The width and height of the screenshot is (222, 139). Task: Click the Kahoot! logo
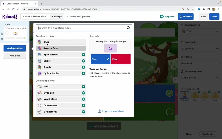tap(10, 17)
